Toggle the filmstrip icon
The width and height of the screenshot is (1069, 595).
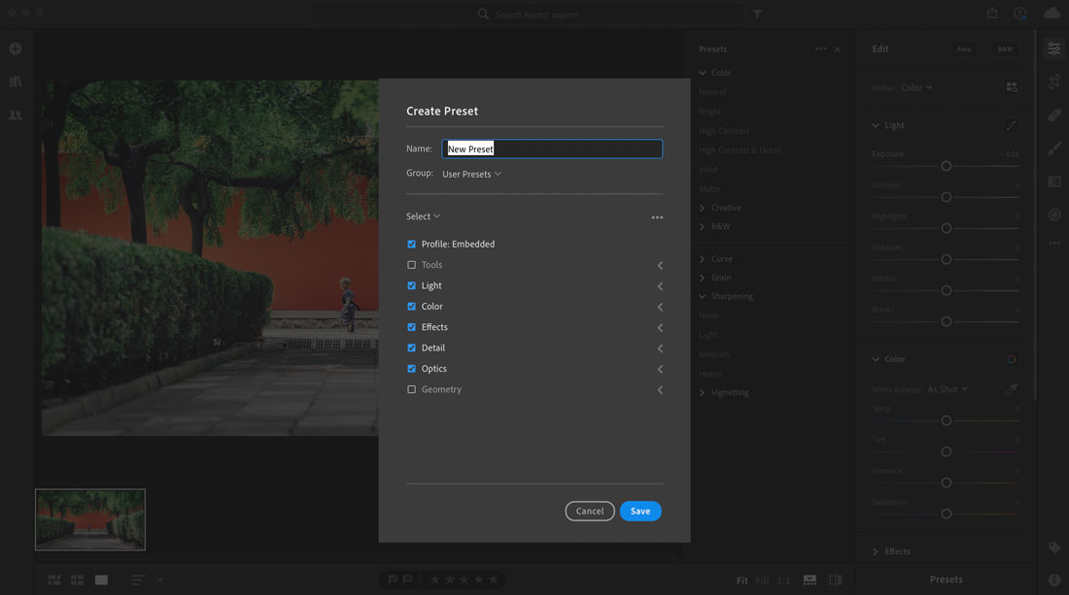click(x=810, y=580)
